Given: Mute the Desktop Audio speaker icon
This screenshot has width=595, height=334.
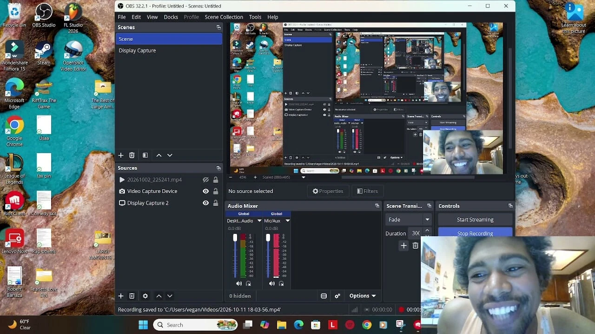Looking at the screenshot, I should click(x=239, y=283).
